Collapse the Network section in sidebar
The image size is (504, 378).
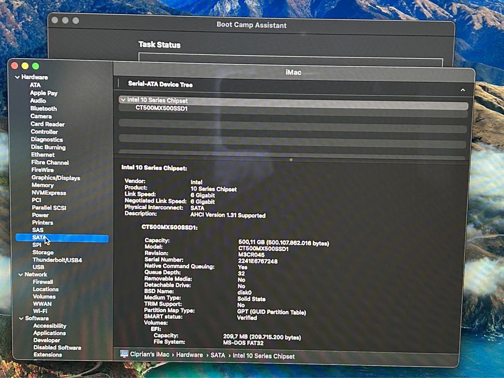21,274
